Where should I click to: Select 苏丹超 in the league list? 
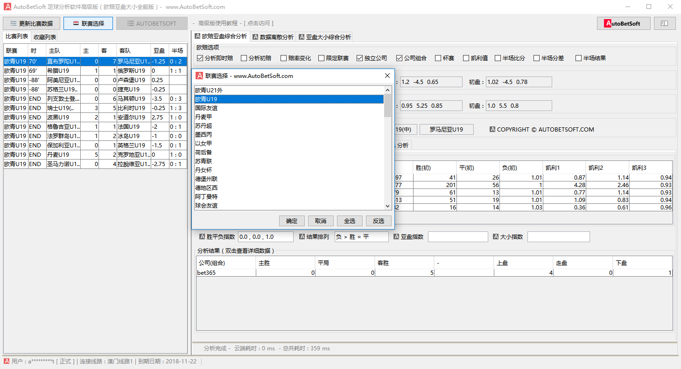pos(289,125)
